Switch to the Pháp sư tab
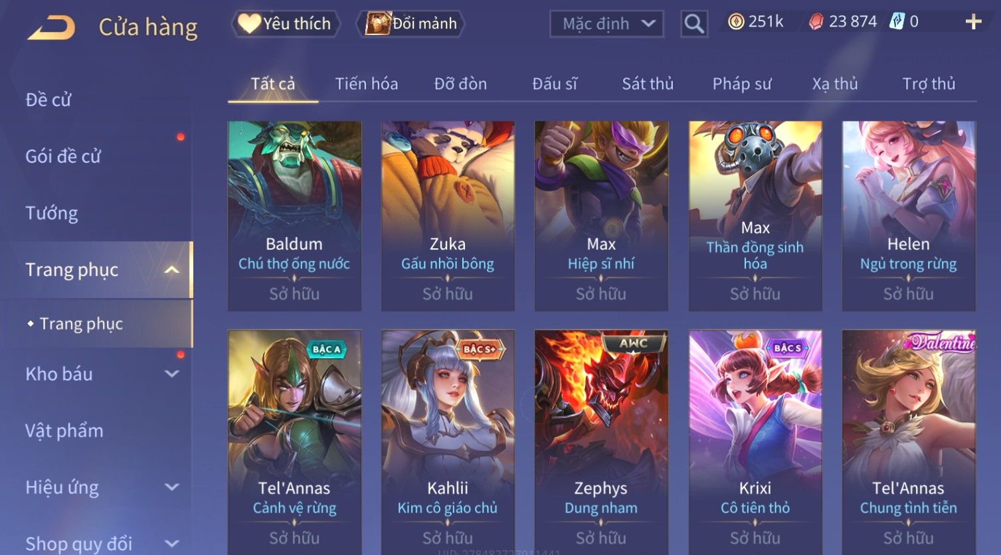 pos(742,84)
